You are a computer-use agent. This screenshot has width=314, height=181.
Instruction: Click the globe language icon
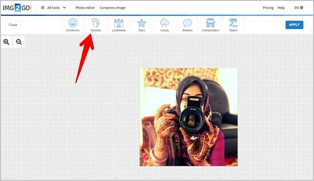pos(301,7)
